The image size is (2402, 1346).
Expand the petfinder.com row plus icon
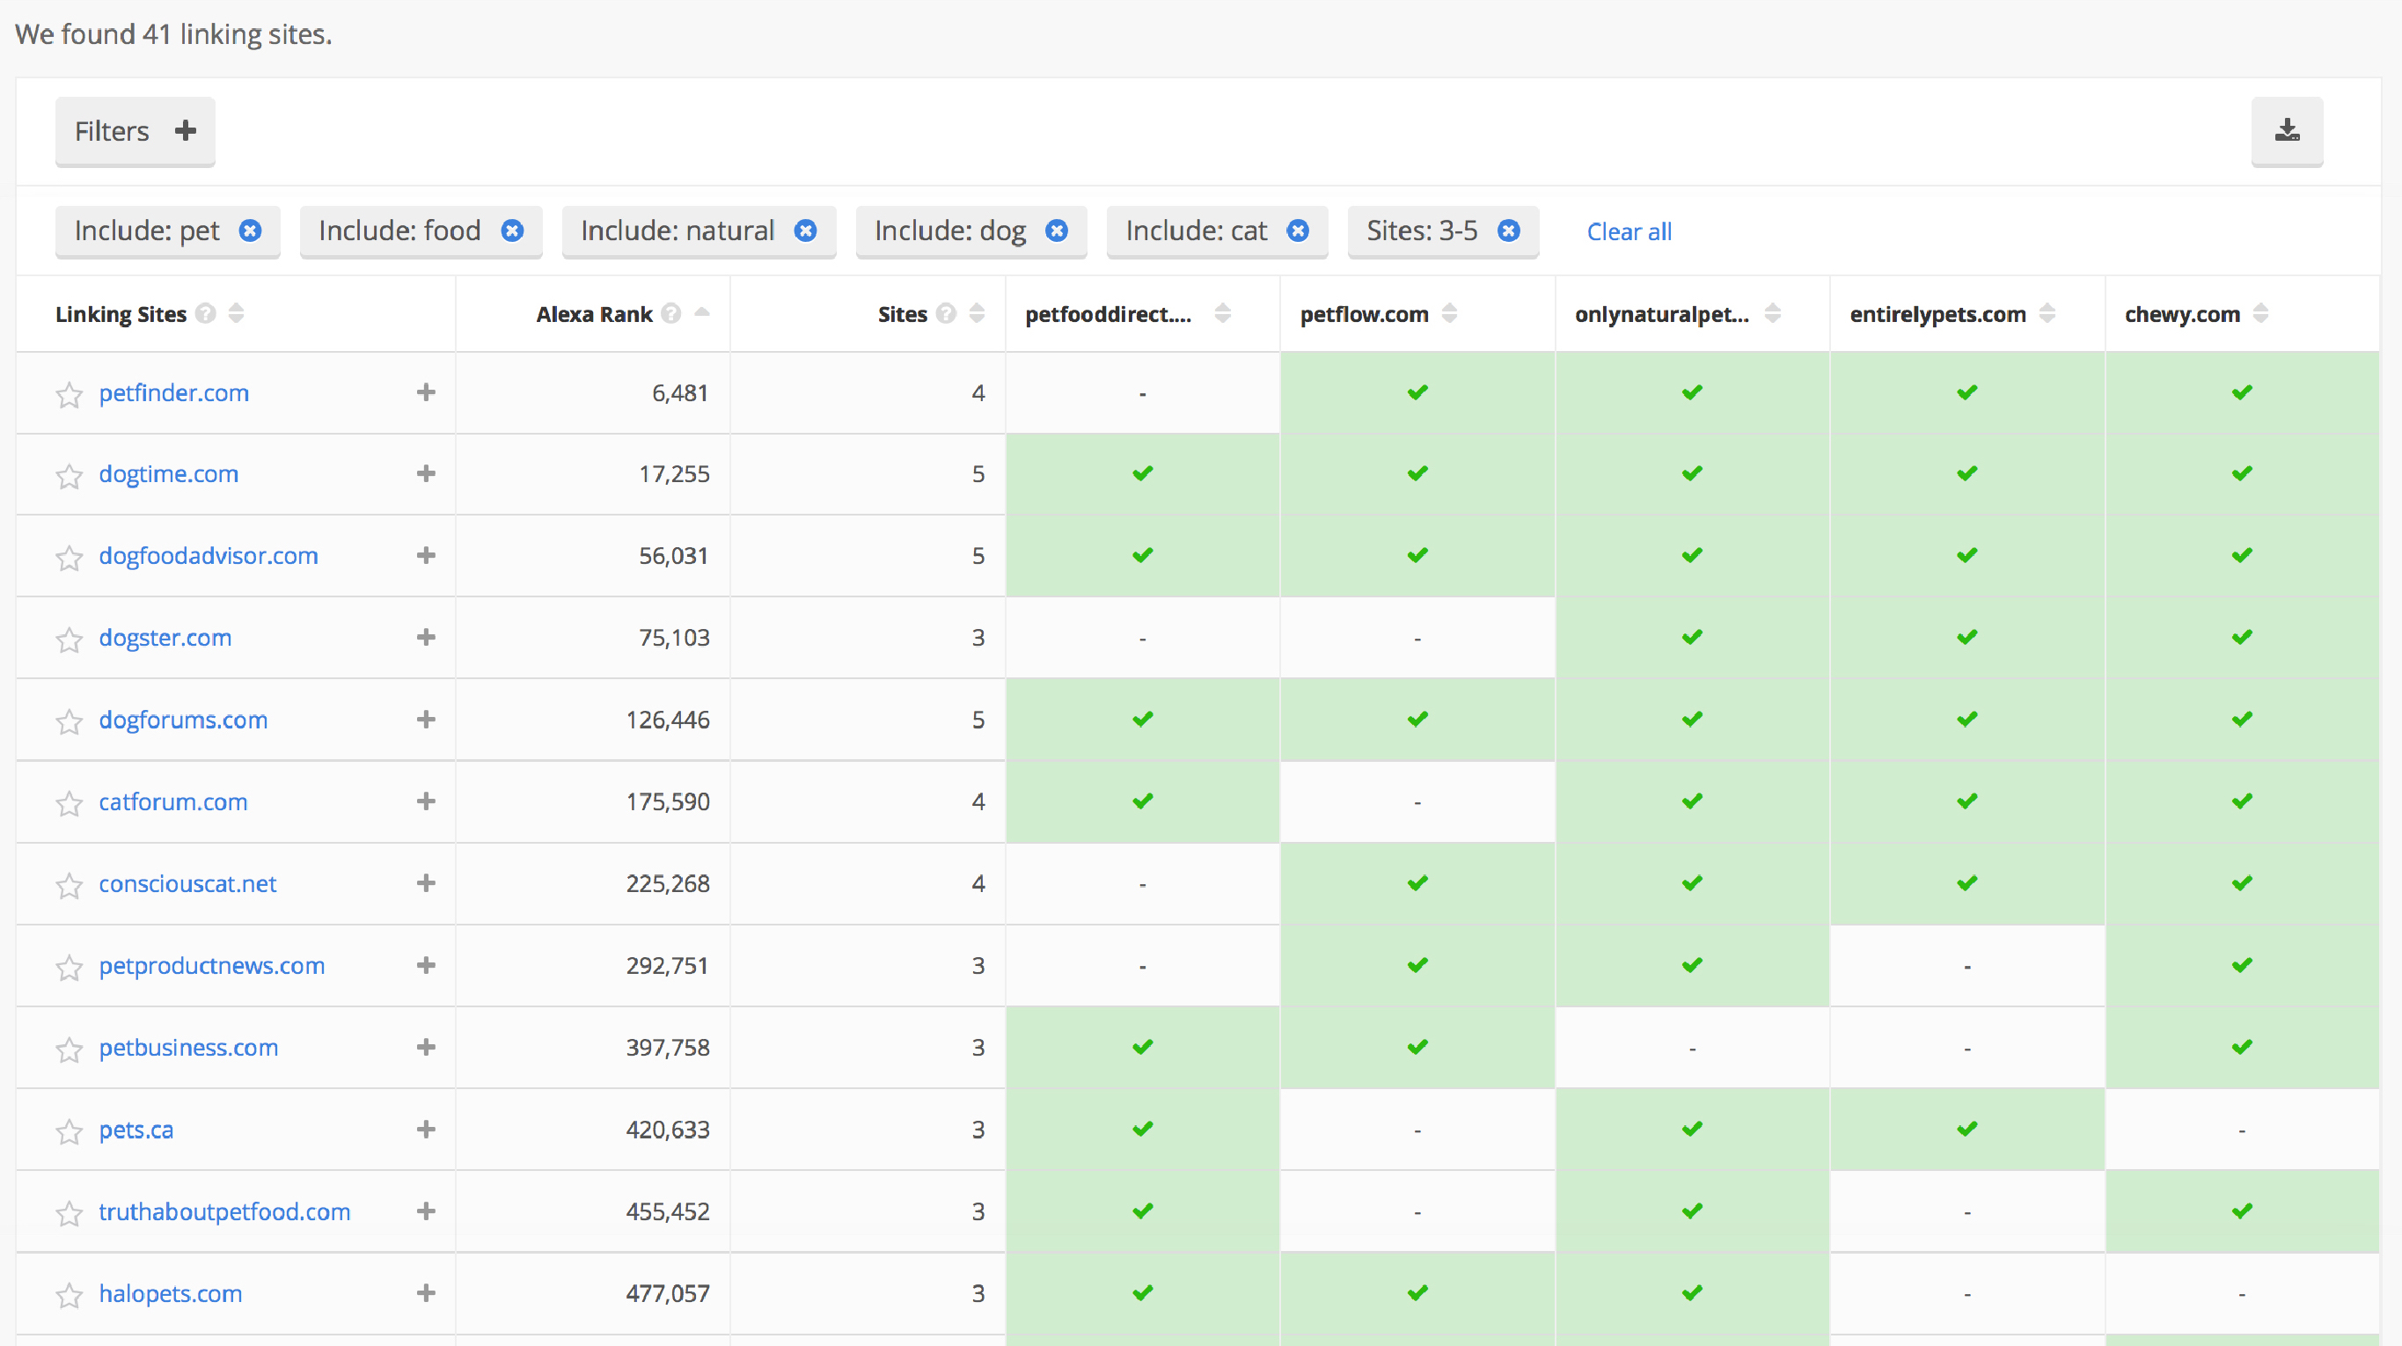tap(426, 391)
